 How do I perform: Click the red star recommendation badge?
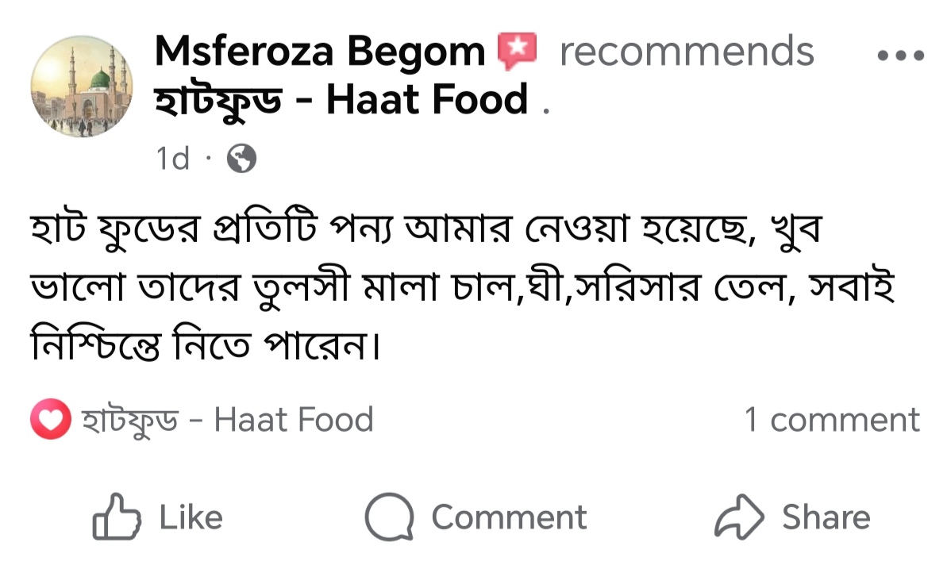(x=517, y=52)
